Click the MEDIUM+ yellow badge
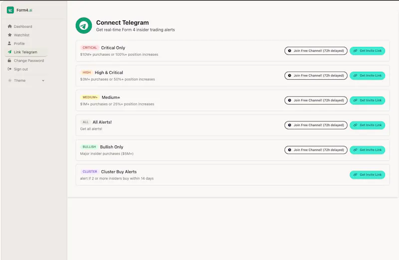This screenshot has height=260, width=399. click(90, 97)
